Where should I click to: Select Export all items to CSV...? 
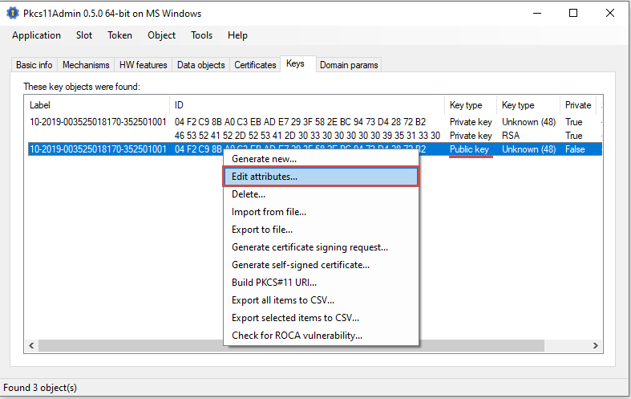click(321, 300)
